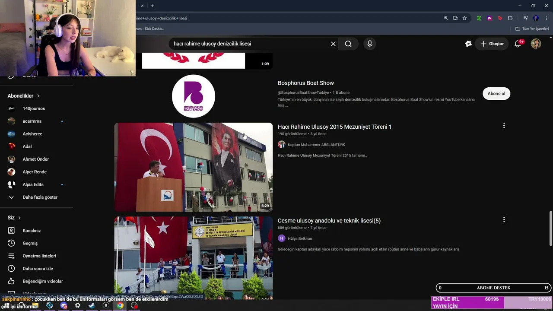Click the zoom magnifier icon in the address bar

click(446, 18)
